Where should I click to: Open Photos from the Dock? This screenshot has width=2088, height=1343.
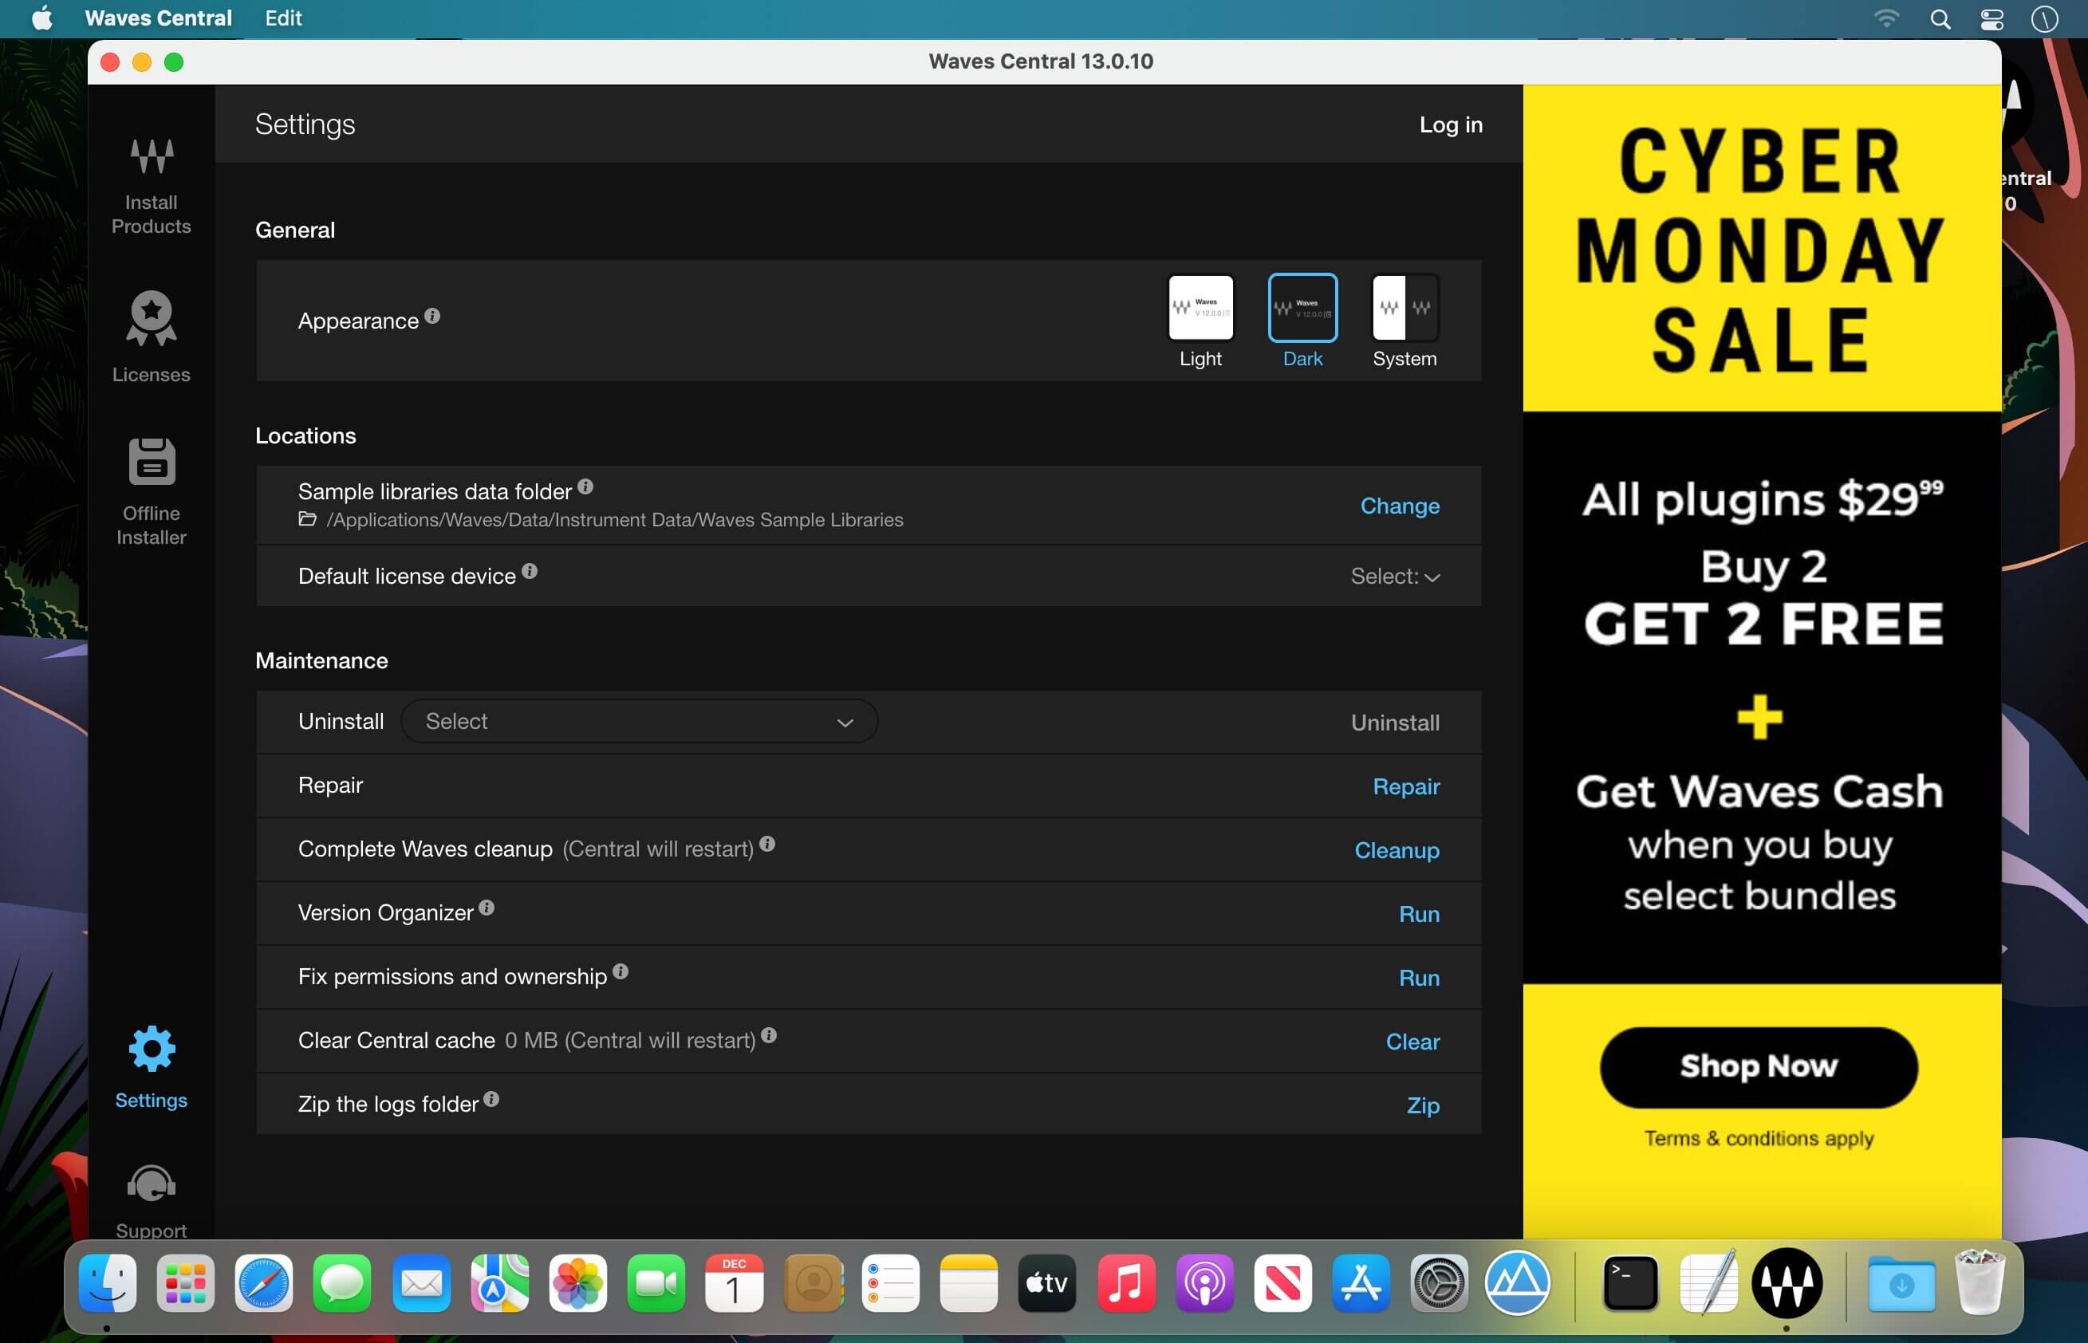pyautogui.click(x=577, y=1283)
